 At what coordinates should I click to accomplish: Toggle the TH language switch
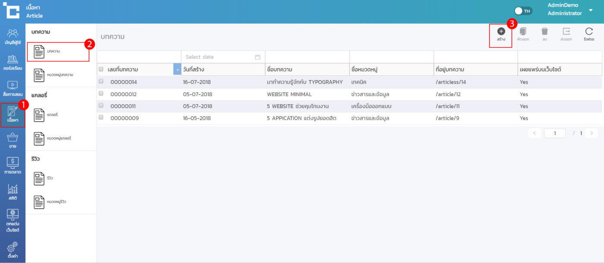pyautogui.click(x=523, y=11)
